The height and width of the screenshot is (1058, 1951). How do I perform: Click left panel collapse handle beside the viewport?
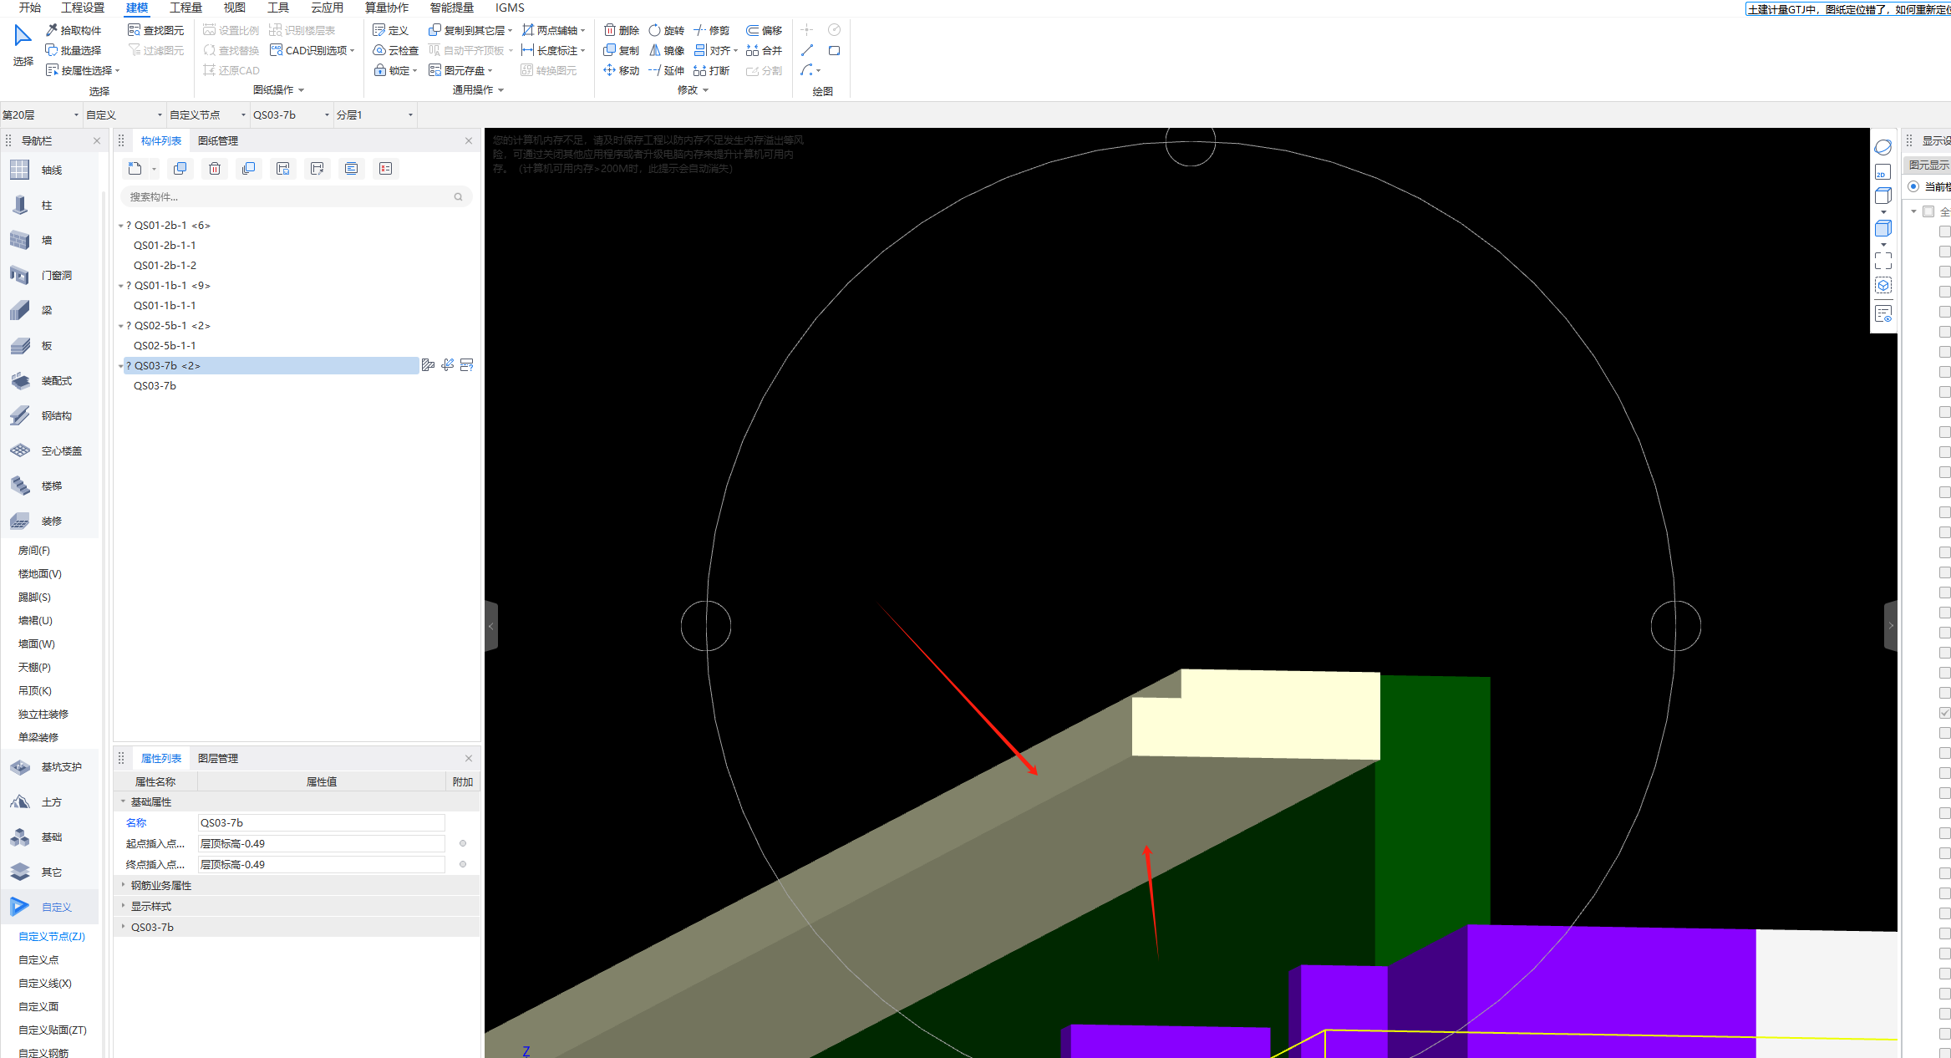click(x=491, y=626)
